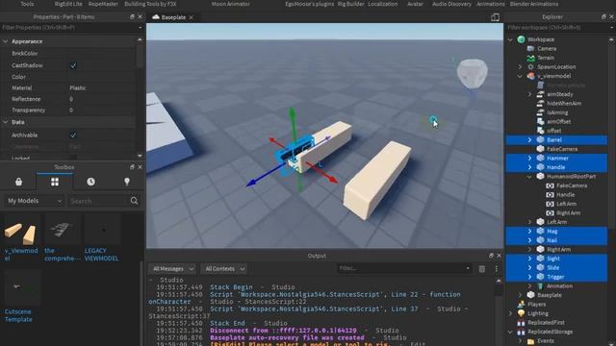Image resolution: width=616 pixels, height=346 pixels.
Task: Open the RigEdit Lite plugin
Action: tap(68, 4)
